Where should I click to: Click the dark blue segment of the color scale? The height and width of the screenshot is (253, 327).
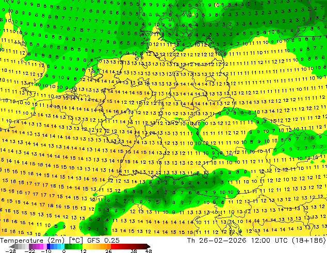pos(48,246)
